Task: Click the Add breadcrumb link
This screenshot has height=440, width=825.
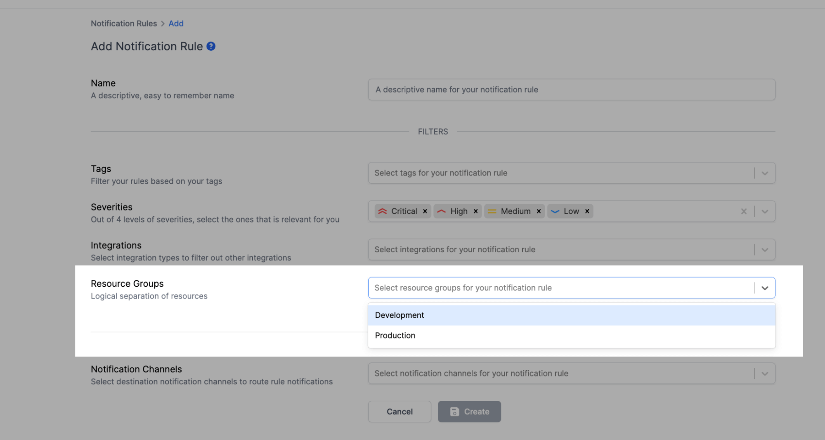Action: 176,24
